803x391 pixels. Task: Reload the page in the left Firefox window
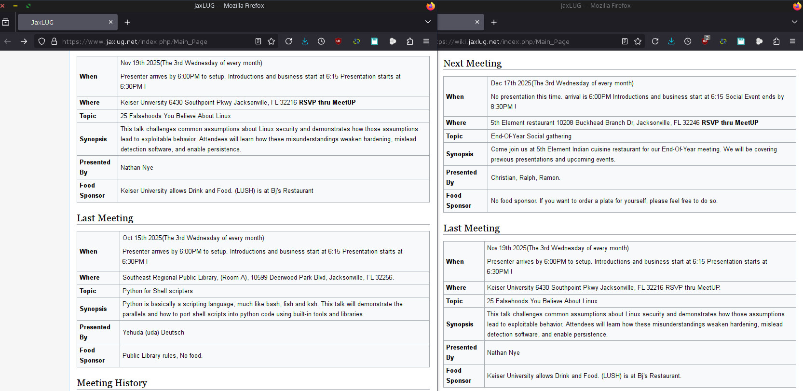(x=288, y=41)
